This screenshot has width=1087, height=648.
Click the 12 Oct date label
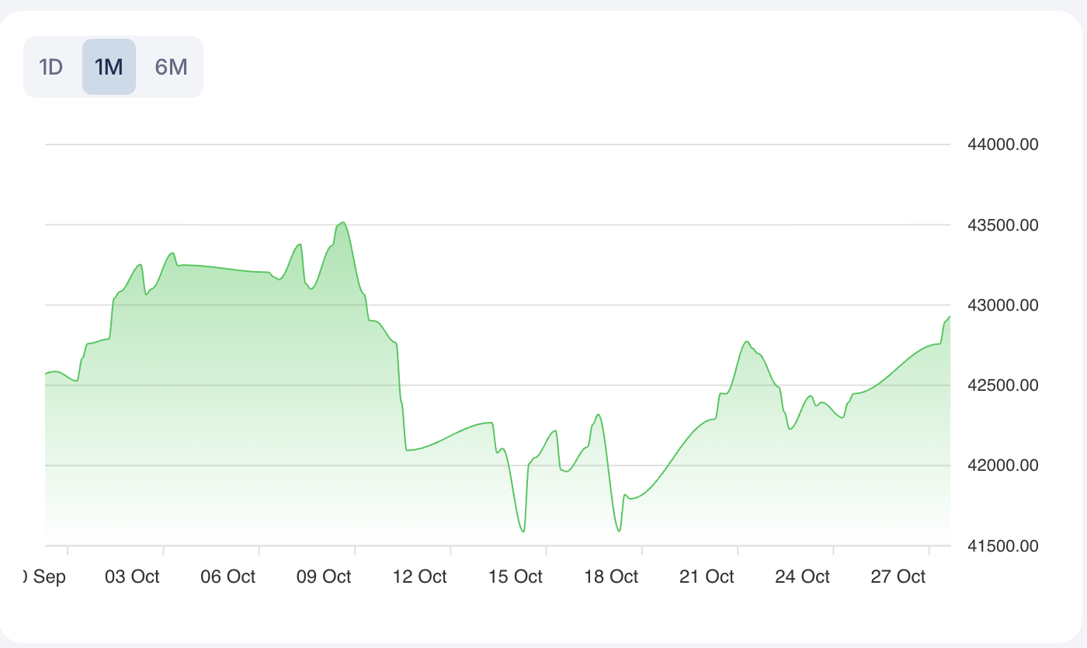click(x=420, y=577)
